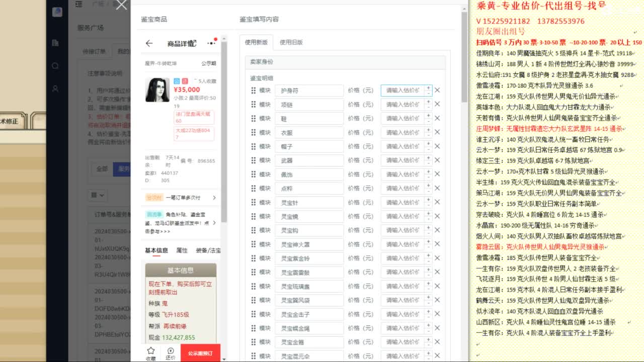The height and width of the screenshot is (362, 644).
Task: Open the 属性 tab
Action: [182, 250]
